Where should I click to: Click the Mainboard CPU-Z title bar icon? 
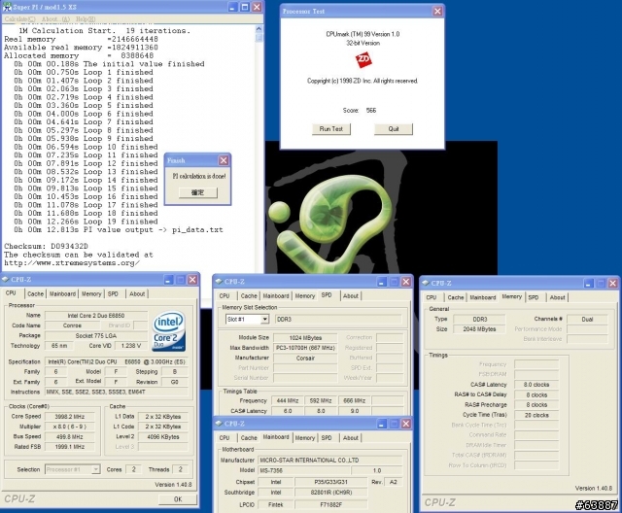pyautogui.click(x=219, y=424)
